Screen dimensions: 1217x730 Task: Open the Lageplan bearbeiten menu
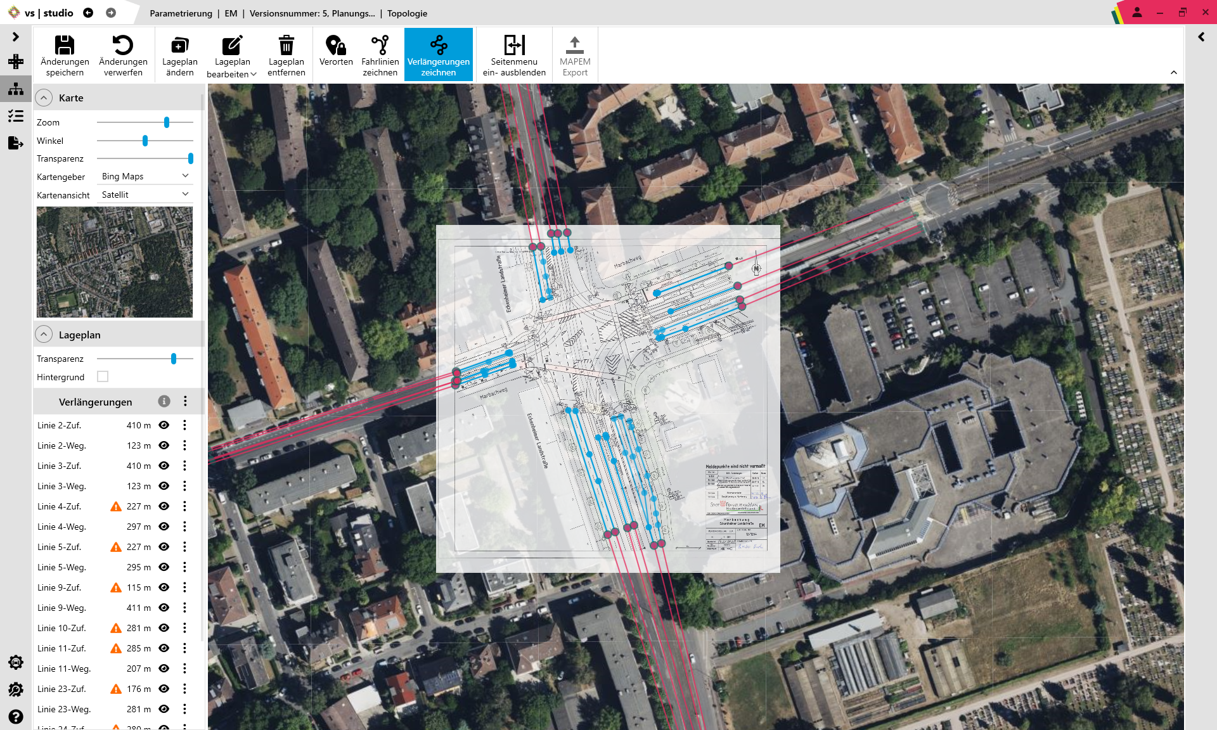pos(231,54)
